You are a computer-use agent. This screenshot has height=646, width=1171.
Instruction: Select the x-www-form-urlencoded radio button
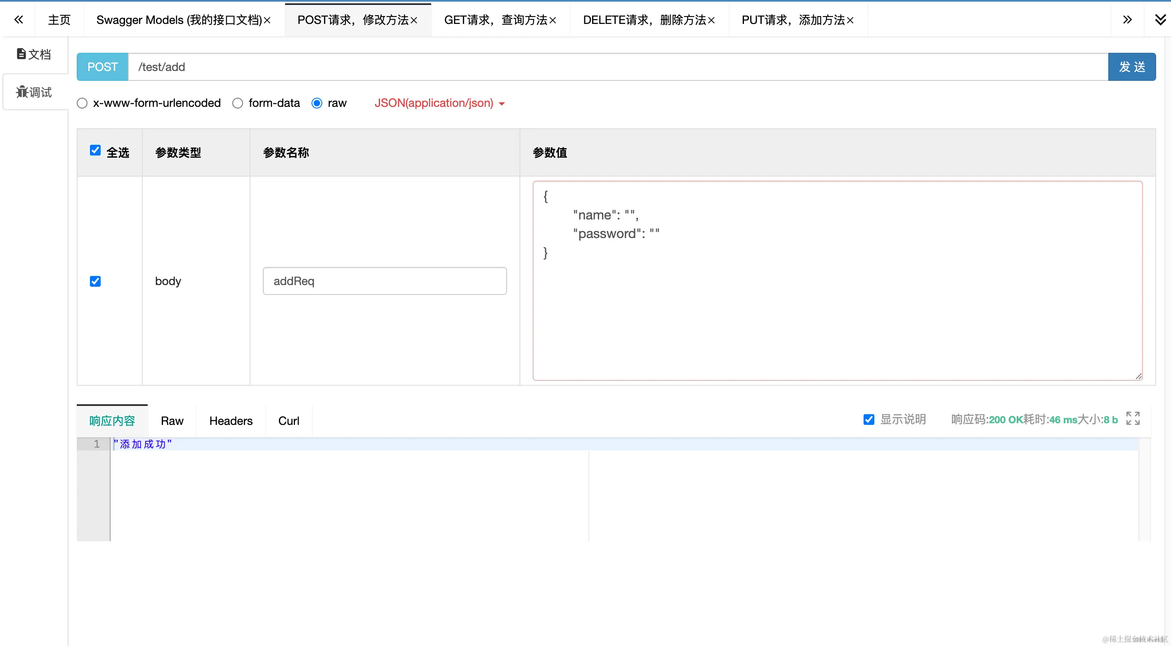tap(82, 103)
